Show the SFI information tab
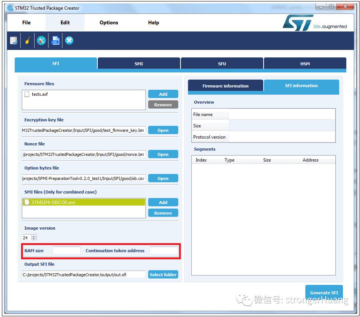Screen dimensions: 360x317 (301, 86)
